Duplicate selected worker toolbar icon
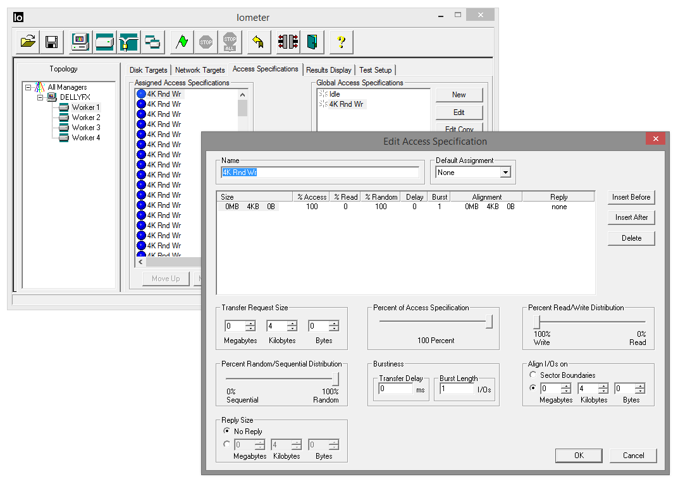678x484 pixels. [x=152, y=42]
